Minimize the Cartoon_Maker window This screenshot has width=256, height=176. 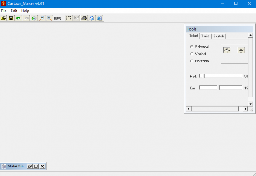click(222, 3)
